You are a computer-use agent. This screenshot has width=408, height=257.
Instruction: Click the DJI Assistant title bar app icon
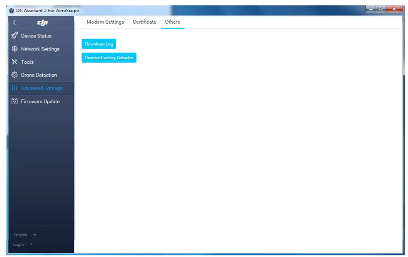coord(11,11)
